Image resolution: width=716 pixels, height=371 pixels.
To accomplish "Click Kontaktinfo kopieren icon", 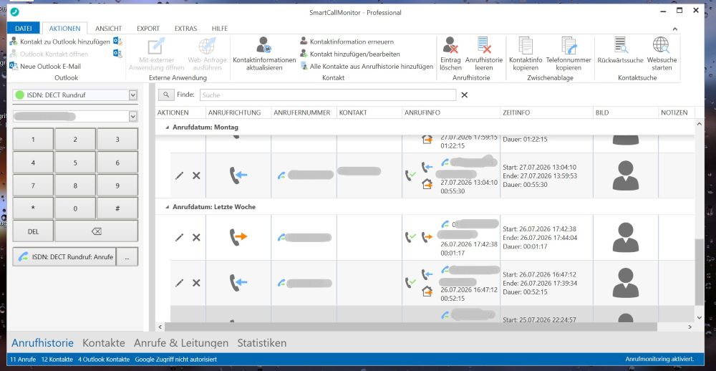I will [x=526, y=45].
